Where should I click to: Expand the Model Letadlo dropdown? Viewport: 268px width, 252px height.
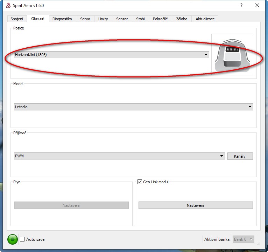point(133,107)
